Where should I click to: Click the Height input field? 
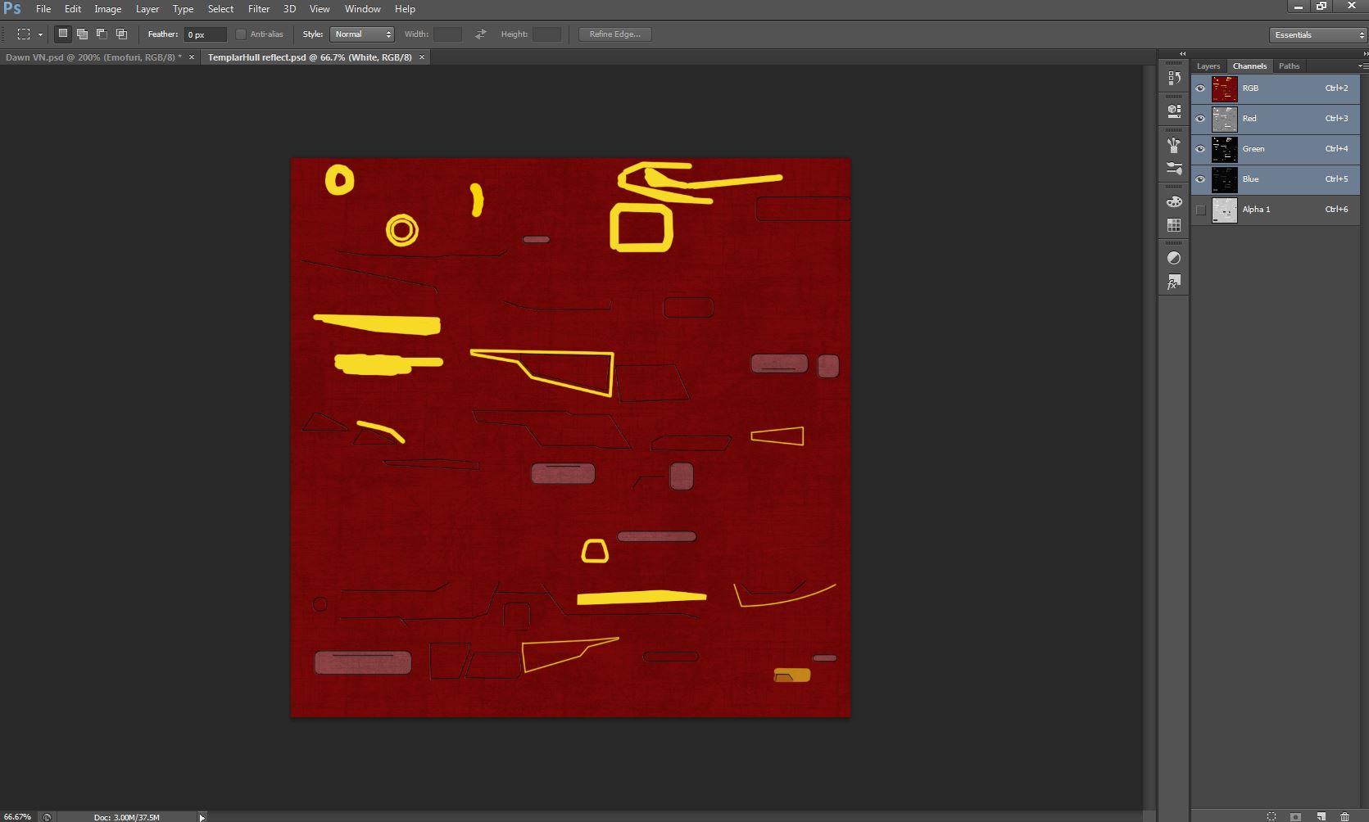(x=546, y=34)
